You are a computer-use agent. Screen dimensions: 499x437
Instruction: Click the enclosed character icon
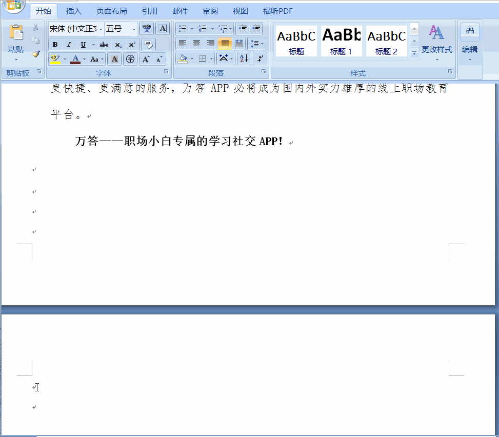click(130, 59)
